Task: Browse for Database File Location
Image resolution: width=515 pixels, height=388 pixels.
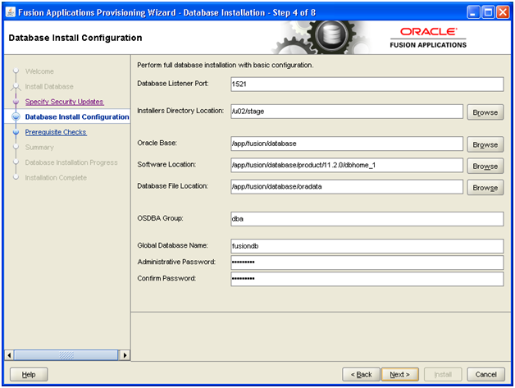Action: [485, 188]
